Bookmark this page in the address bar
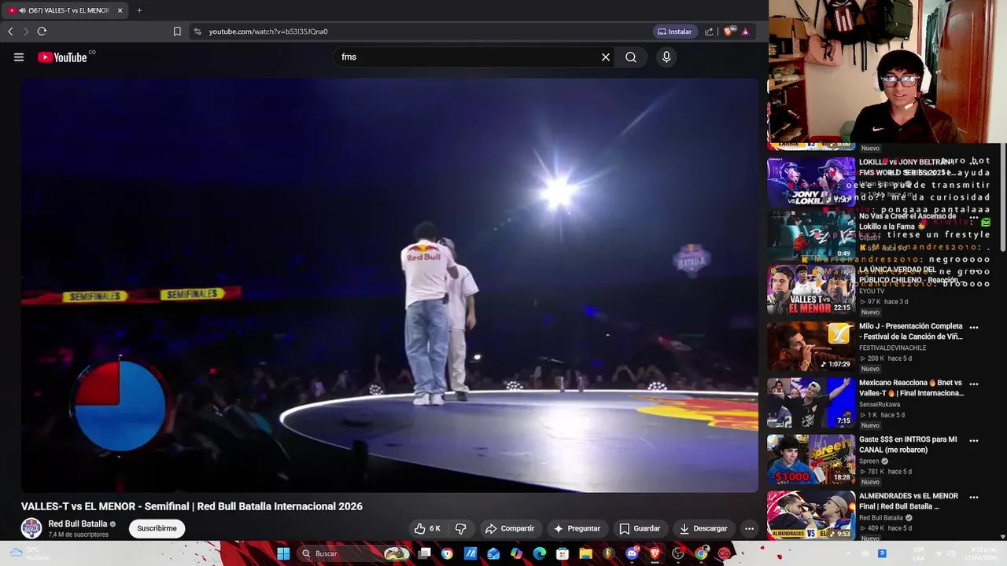 [x=177, y=31]
